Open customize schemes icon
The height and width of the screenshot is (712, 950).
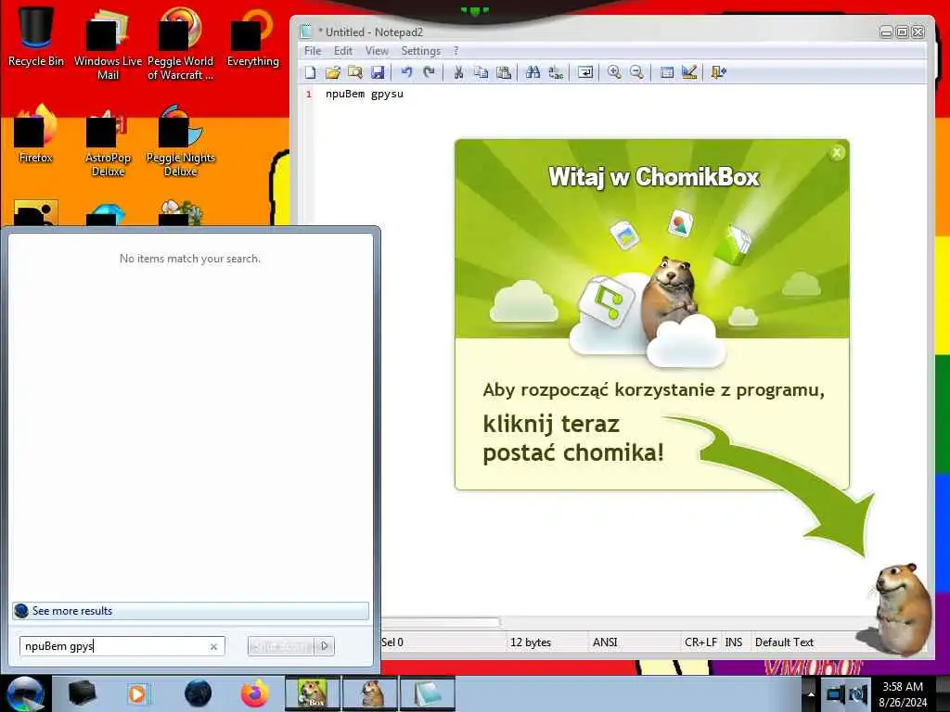(689, 72)
